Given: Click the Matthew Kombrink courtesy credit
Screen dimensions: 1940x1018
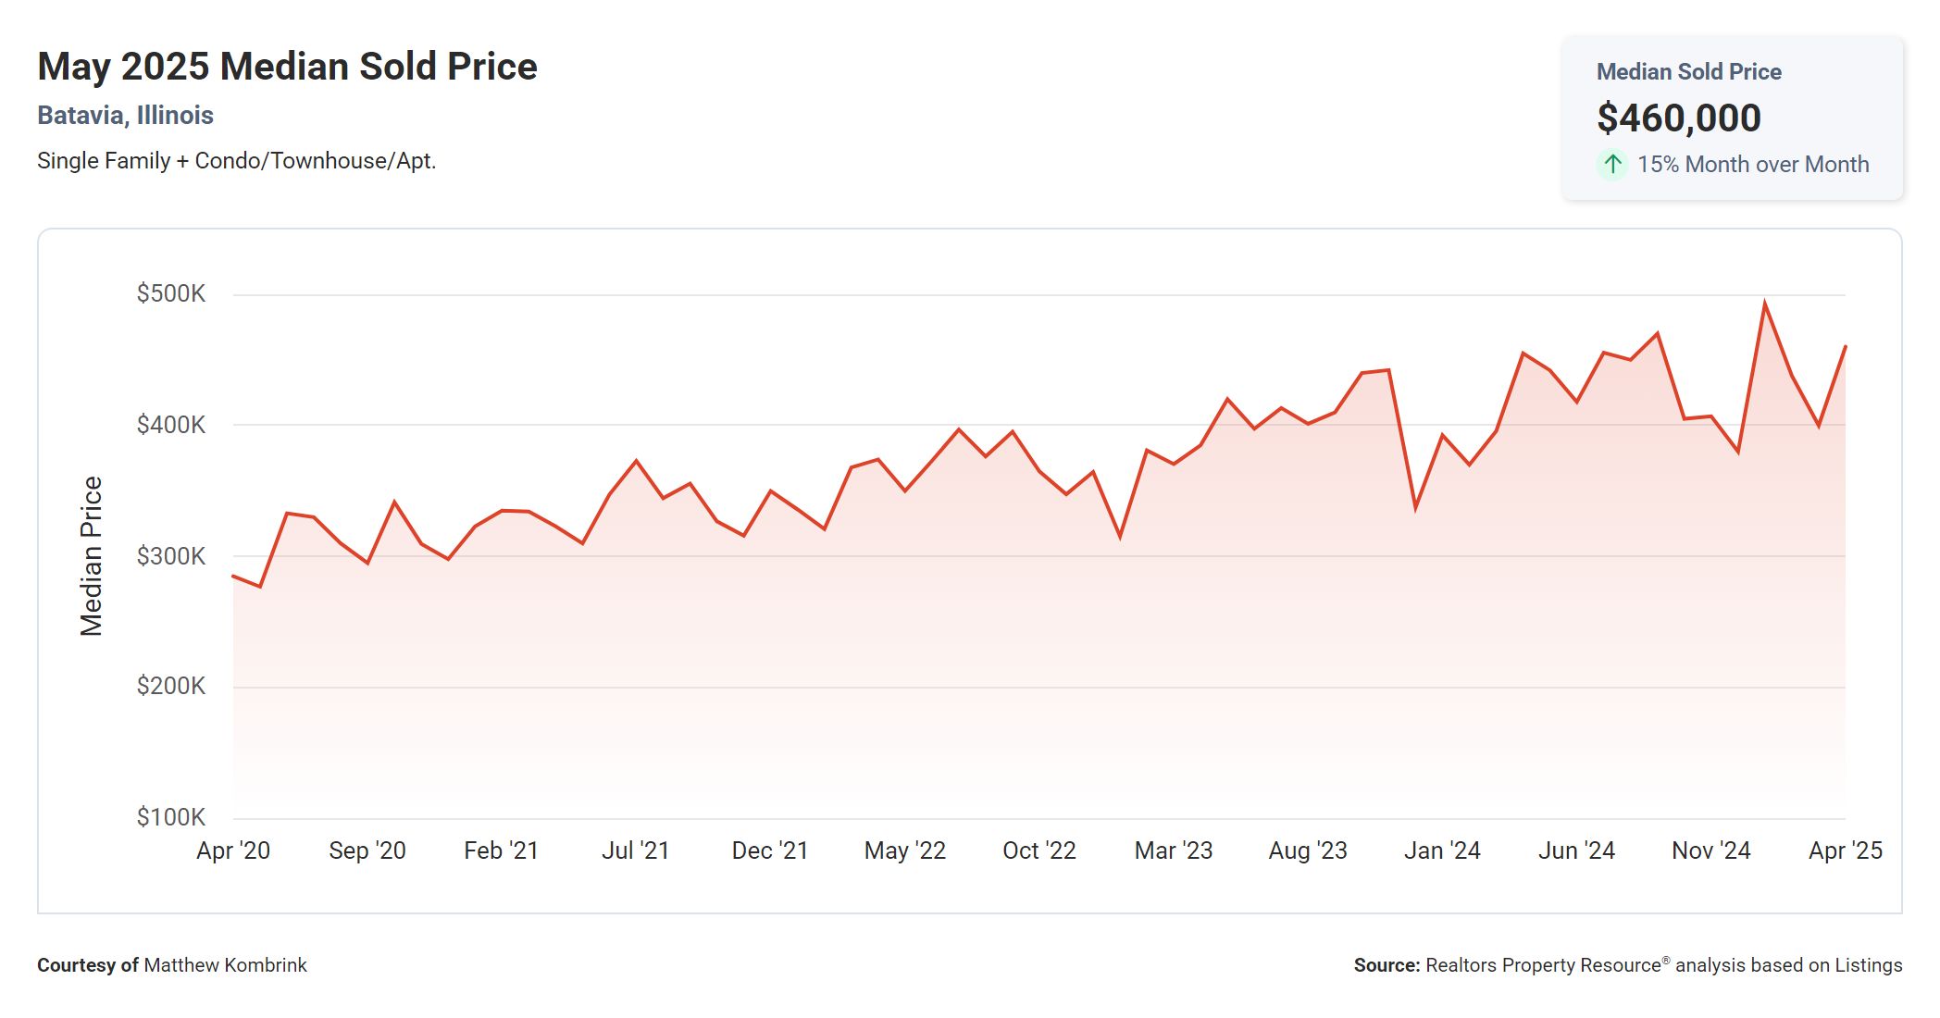Looking at the screenshot, I should [225, 964].
